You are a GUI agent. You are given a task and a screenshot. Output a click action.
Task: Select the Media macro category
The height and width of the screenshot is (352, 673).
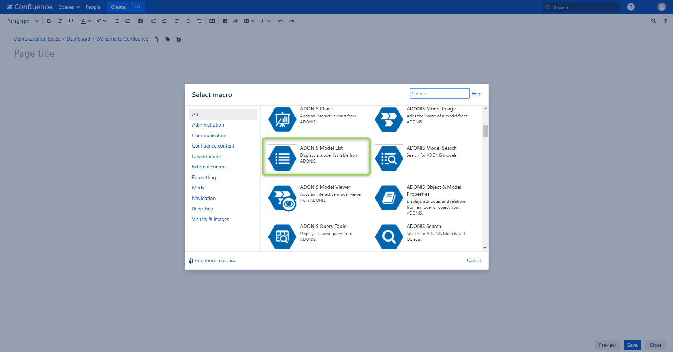pos(199,188)
